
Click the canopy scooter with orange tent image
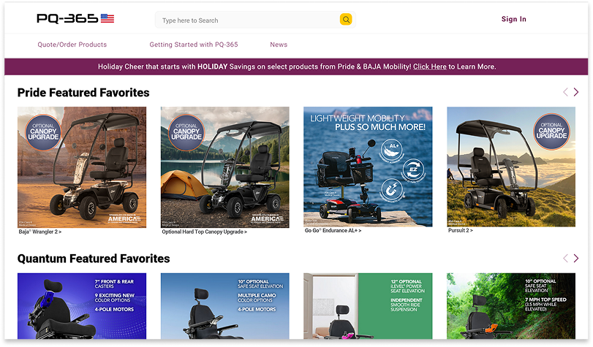point(225,167)
